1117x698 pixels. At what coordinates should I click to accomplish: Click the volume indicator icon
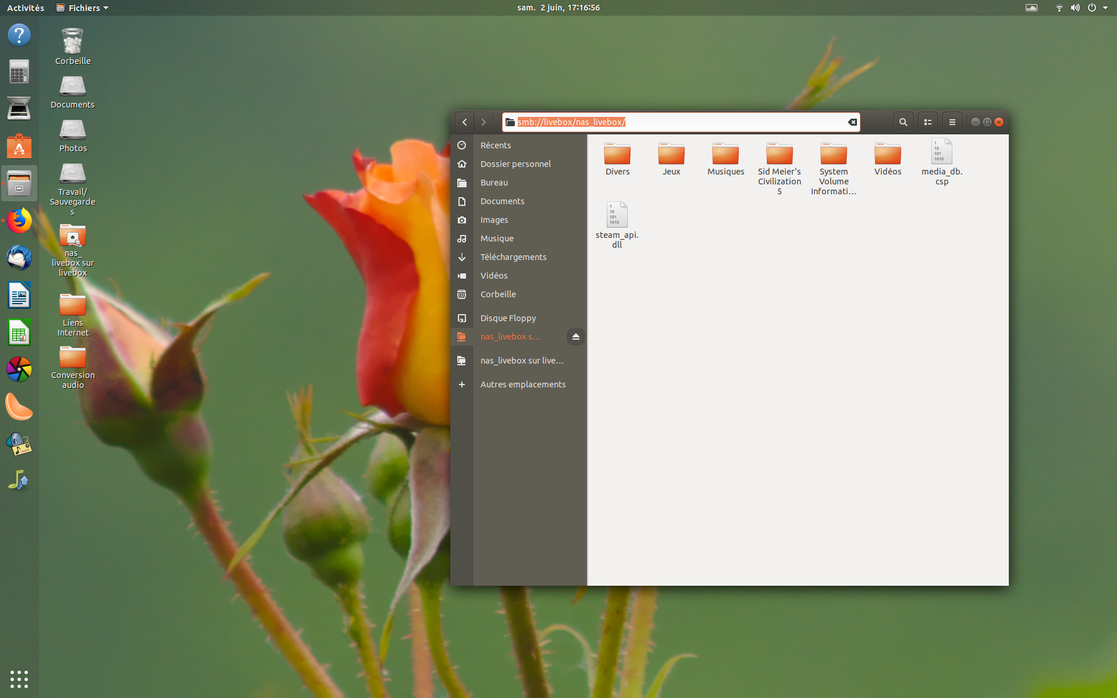pyautogui.click(x=1075, y=8)
